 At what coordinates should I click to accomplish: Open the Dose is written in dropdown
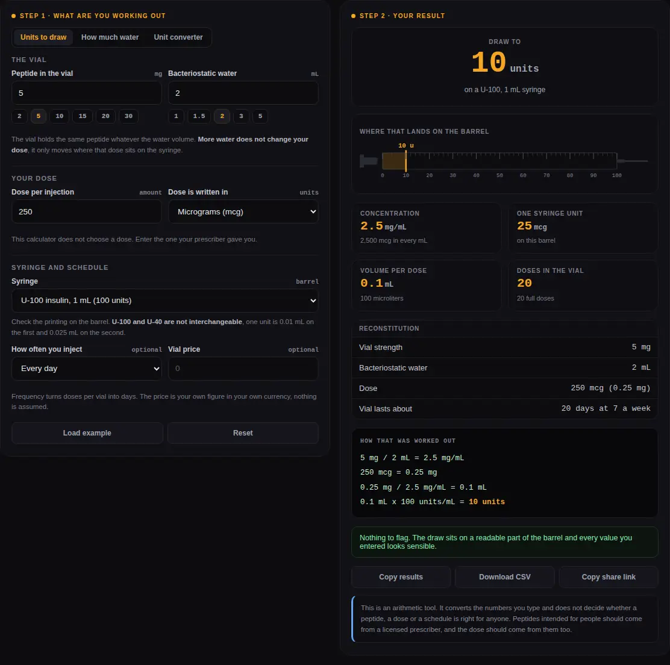pyautogui.click(x=243, y=212)
